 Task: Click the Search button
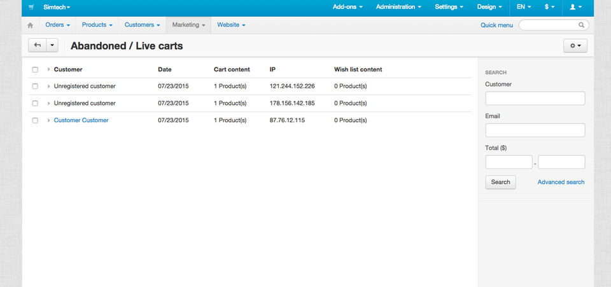pos(500,182)
